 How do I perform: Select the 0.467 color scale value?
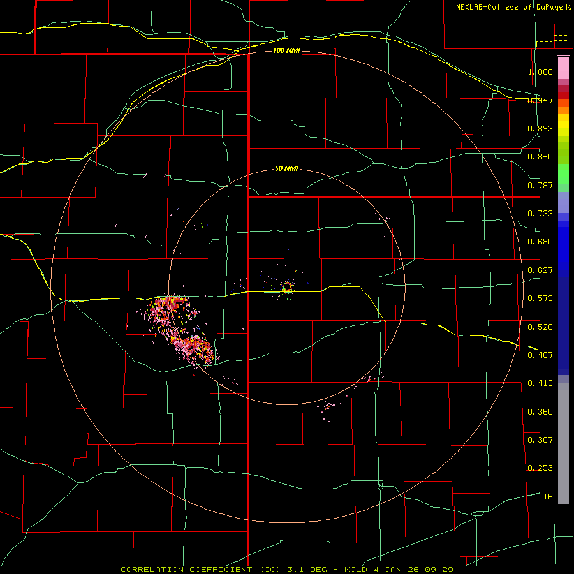tap(540, 355)
